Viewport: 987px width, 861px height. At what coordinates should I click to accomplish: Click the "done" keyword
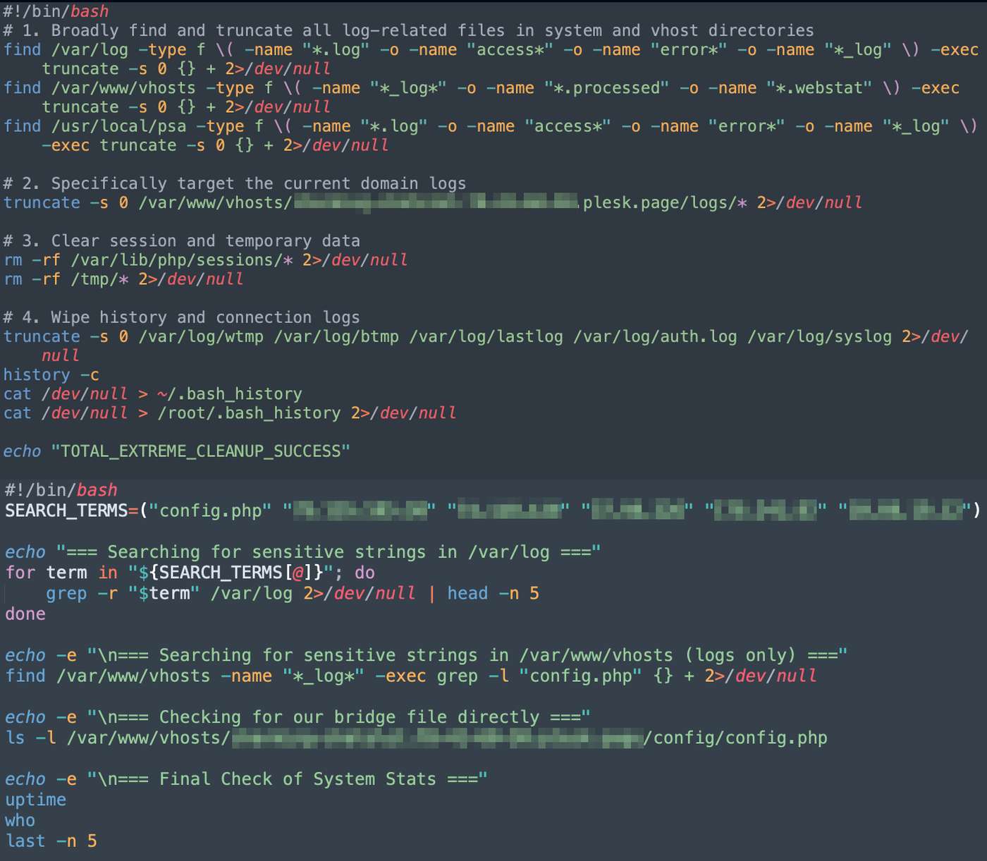25,613
